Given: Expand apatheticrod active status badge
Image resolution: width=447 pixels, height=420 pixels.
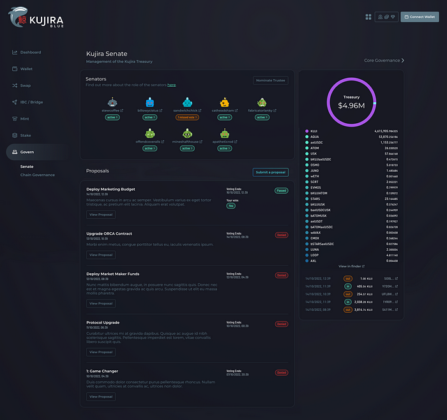Looking at the screenshot, I should 225,149.
